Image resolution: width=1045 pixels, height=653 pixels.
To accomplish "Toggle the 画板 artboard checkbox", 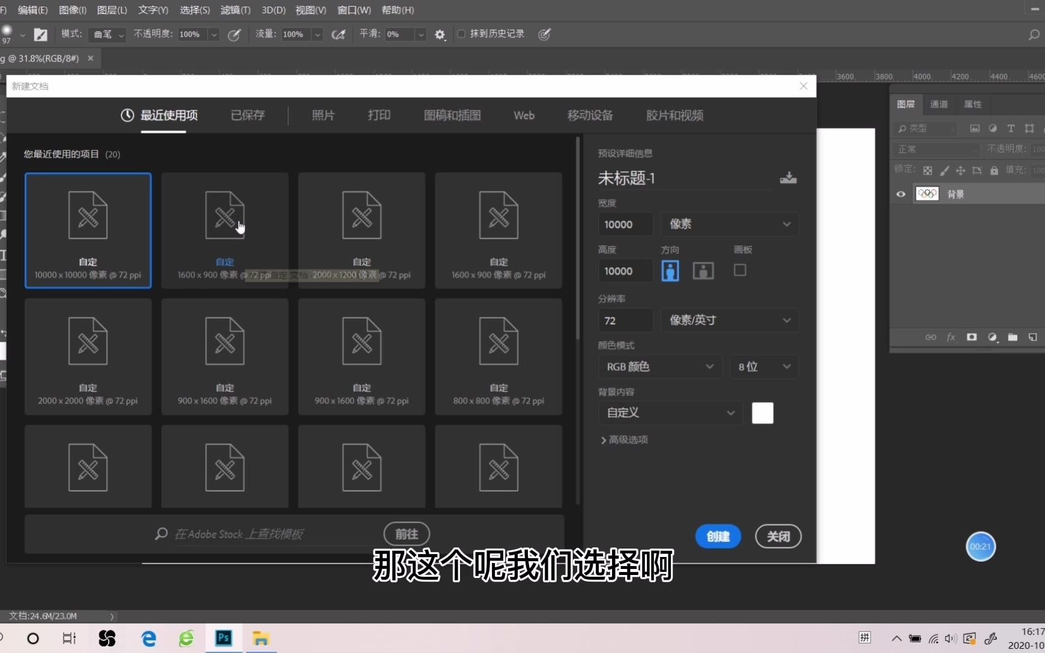I will tap(740, 270).
